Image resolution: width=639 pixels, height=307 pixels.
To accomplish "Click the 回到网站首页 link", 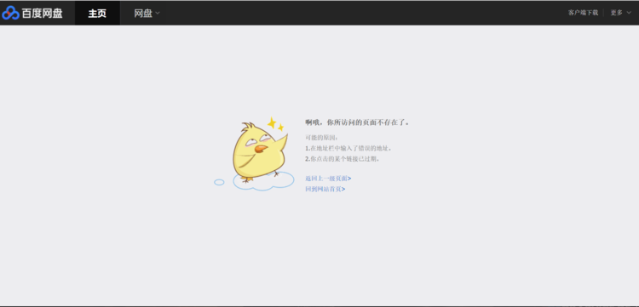I will [x=325, y=189].
